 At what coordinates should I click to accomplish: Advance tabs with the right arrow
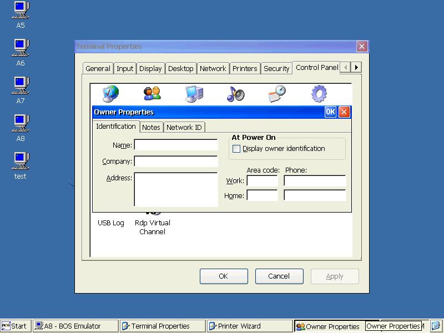(x=356, y=67)
